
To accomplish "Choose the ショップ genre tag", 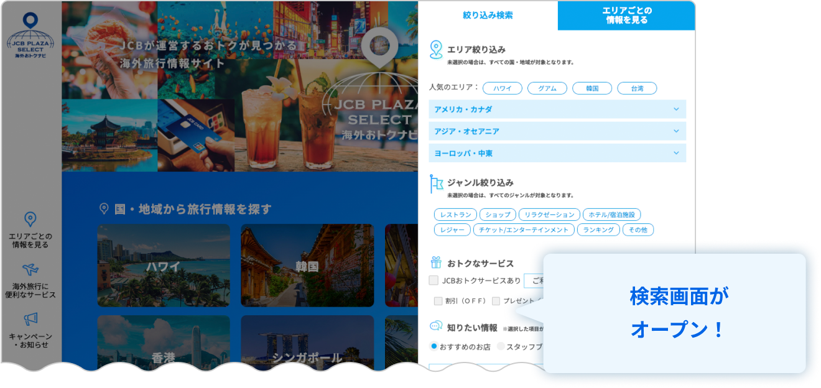I will [x=498, y=215].
